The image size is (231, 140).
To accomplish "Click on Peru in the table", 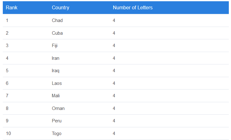I will click(57, 121).
